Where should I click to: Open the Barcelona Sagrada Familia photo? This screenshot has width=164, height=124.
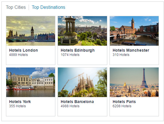82,82
